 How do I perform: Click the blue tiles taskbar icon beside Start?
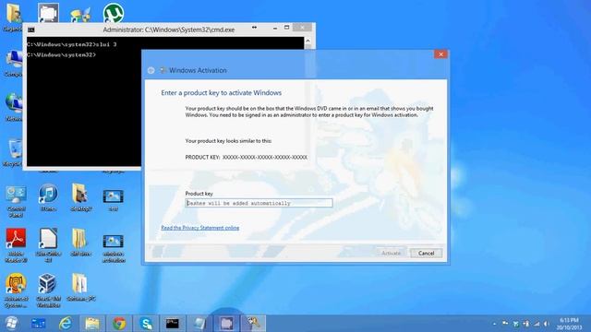[39, 324]
